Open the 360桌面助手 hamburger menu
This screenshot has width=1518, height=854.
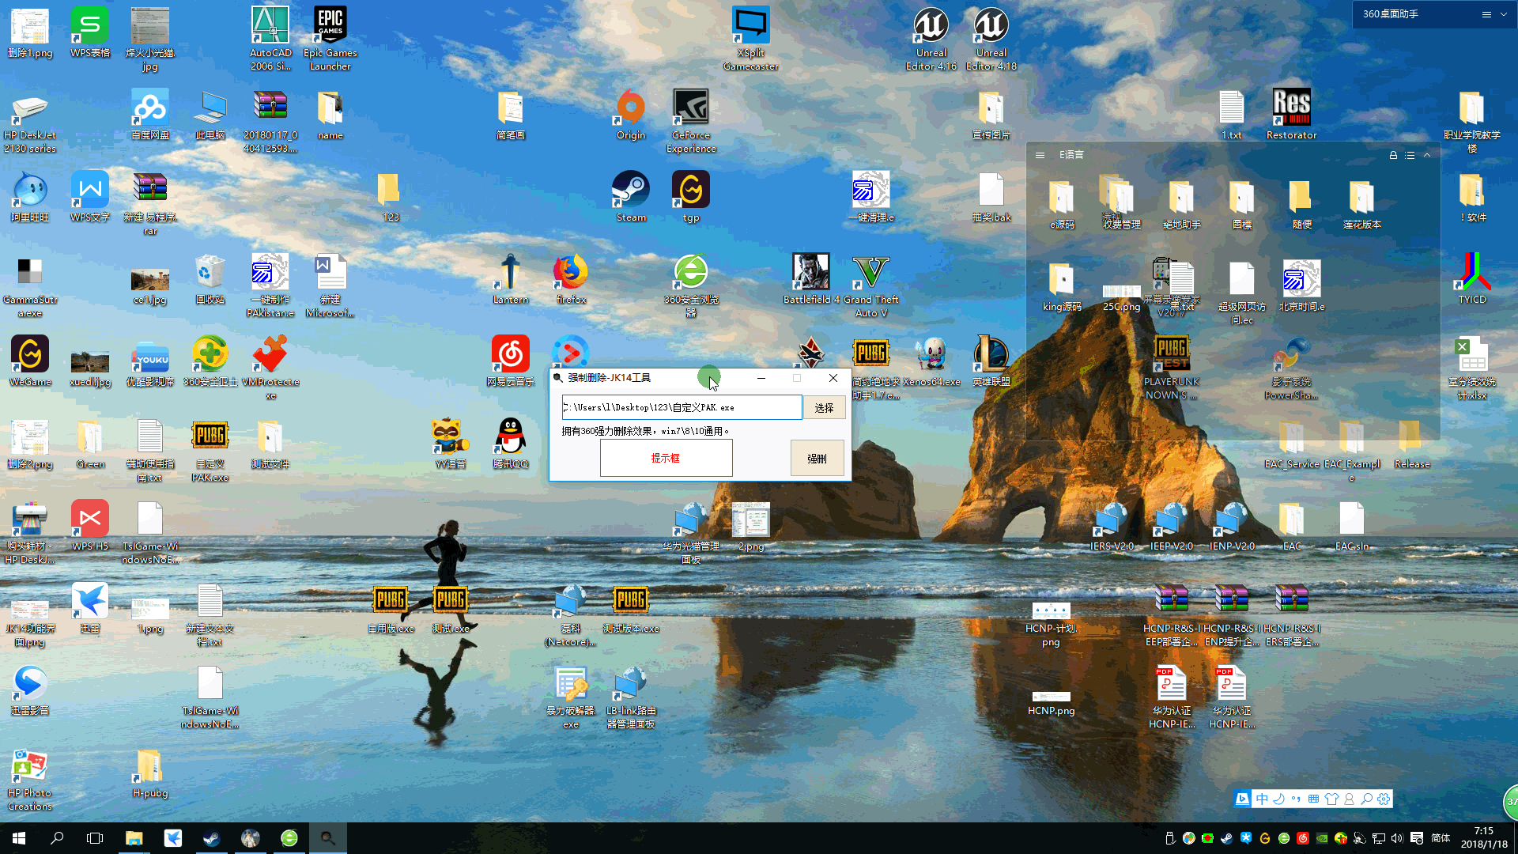coord(1486,14)
